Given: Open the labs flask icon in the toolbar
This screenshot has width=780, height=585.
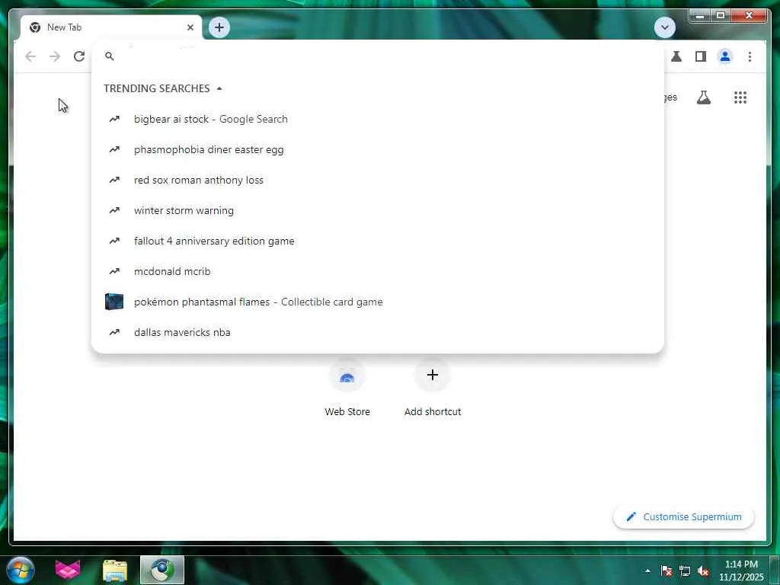Looking at the screenshot, I should pos(676,56).
